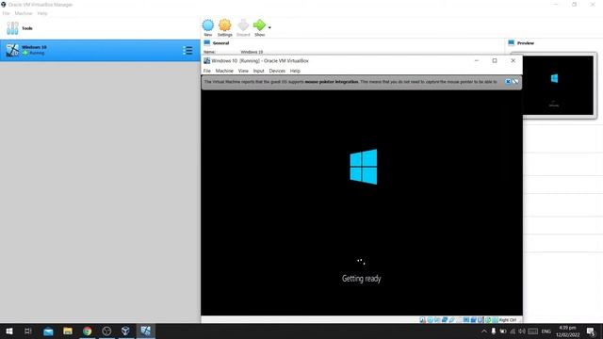Expand the Show button dropdown arrow
Viewport: 603px width, 339px height.
(269, 27)
